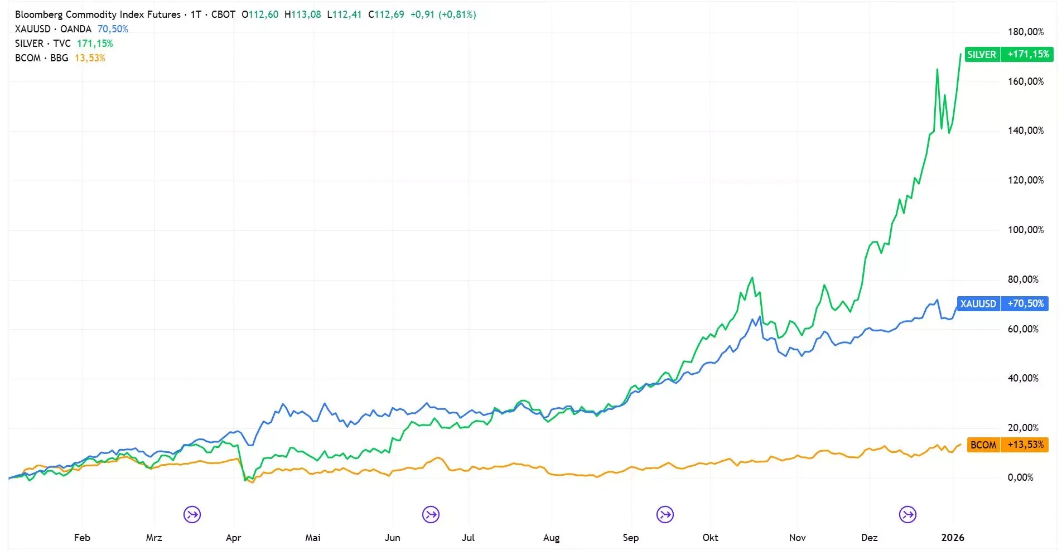Click the purple event icon between Jun and Jul
Viewport: 1062px width, 560px height.
pyautogui.click(x=431, y=514)
